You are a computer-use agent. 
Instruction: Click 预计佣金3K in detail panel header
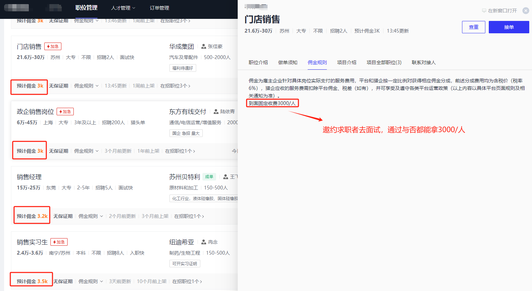pyautogui.click(x=367, y=31)
